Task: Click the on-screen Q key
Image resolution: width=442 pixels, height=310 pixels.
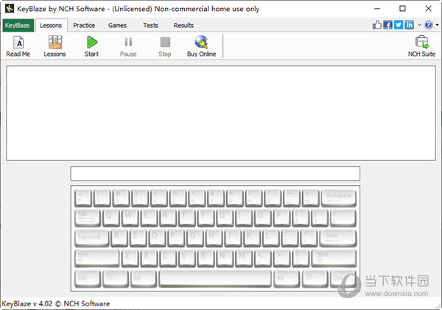Action: 111,218
